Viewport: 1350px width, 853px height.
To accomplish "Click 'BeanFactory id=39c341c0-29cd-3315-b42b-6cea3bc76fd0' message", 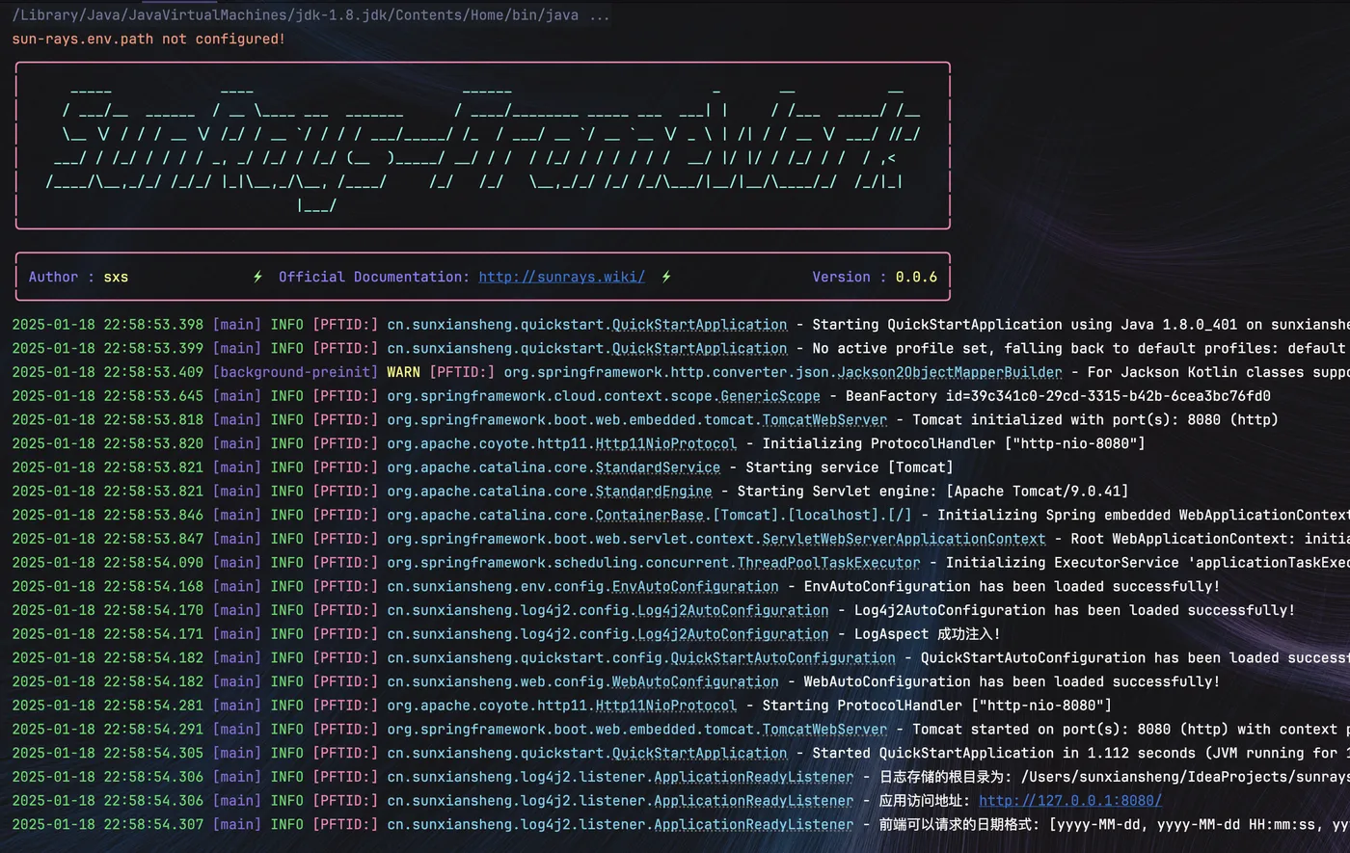I will pyautogui.click(x=1058, y=396).
